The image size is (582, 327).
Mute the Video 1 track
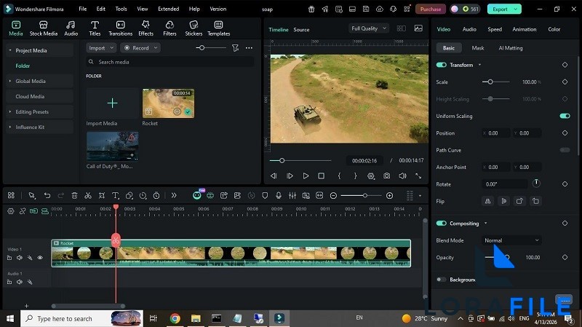[20, 258]
